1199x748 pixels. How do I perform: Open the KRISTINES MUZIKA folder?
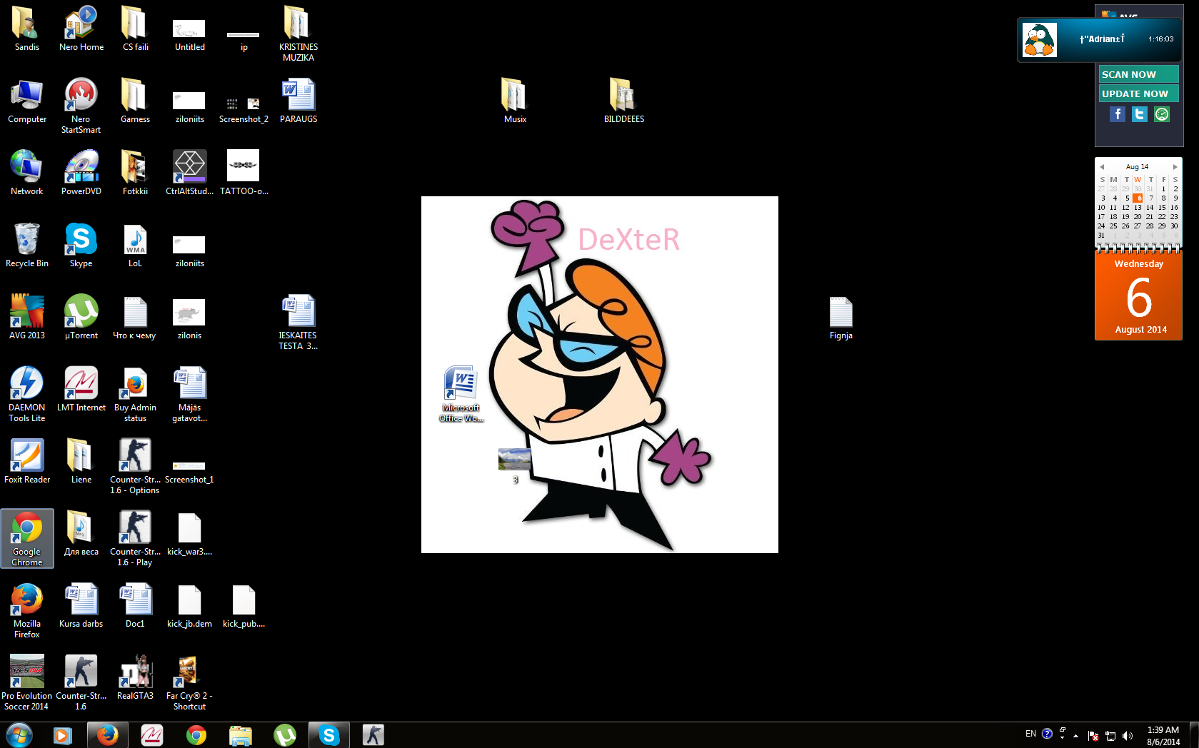(x=298, y=33)
